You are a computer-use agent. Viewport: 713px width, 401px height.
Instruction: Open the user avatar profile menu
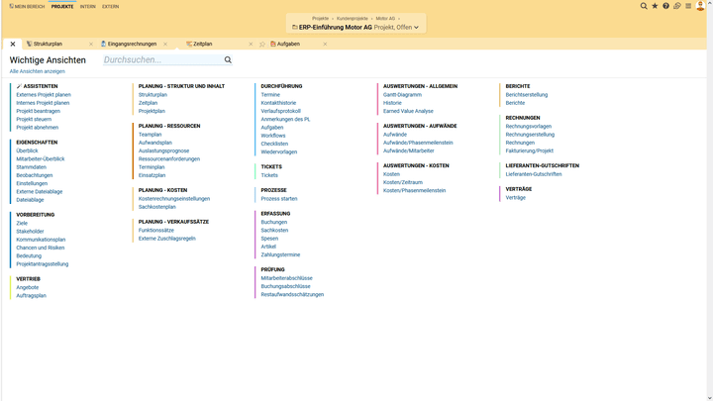pos(702,6)
